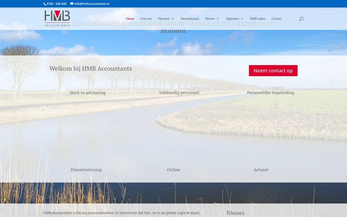Open the Internationaal menu item
This screenshot has width=347, height=217.
pos(190,19)
